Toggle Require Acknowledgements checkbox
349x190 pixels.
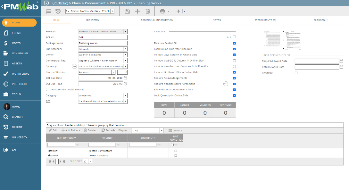point(234,78)
